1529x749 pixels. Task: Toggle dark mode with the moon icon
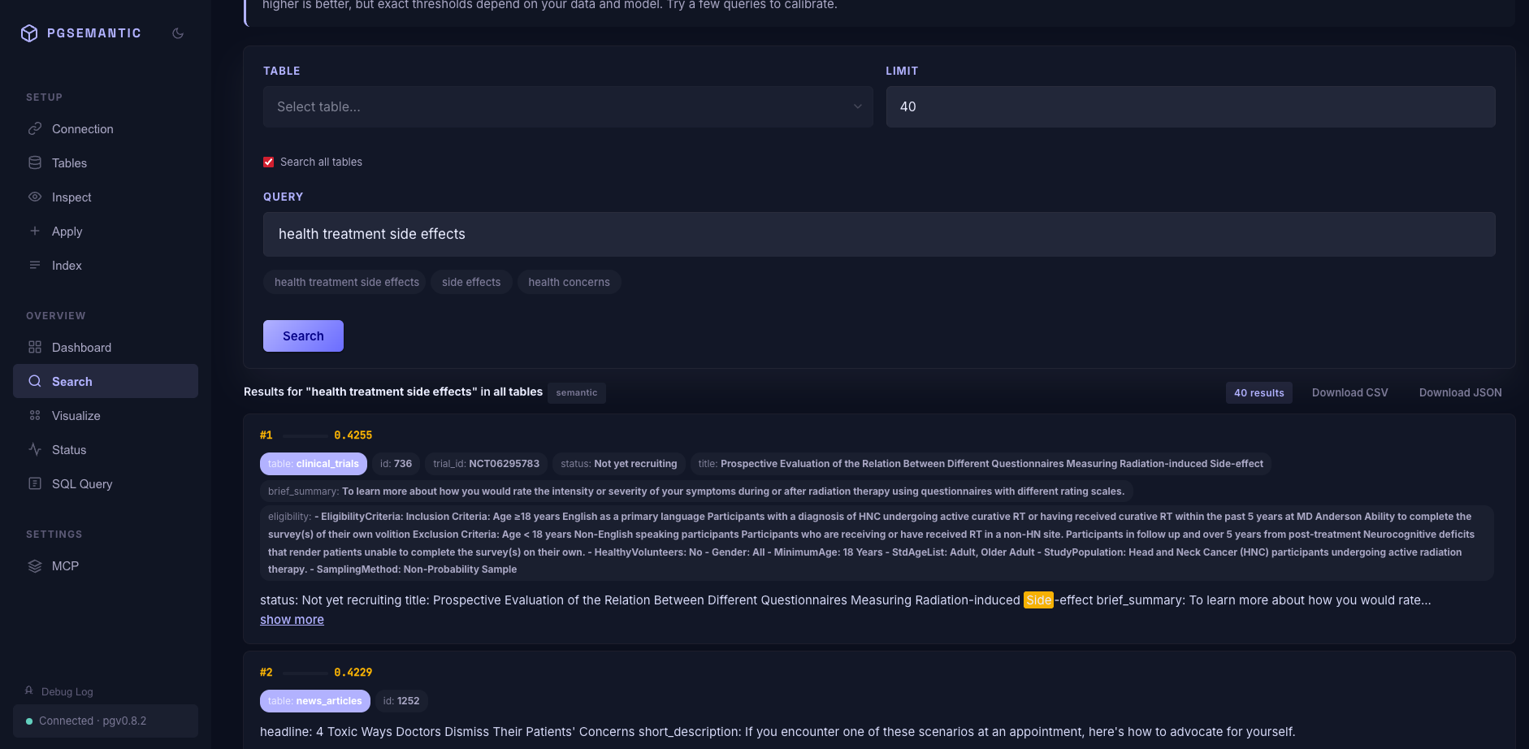point(178,32)
